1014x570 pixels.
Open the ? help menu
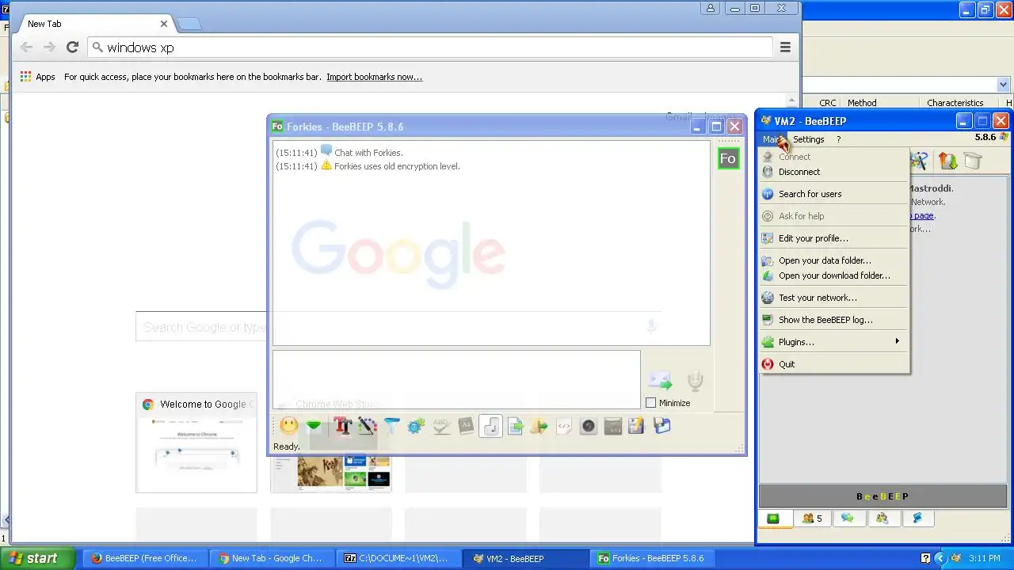point(838,139)
